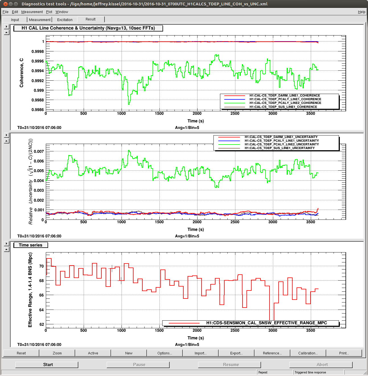Click PCALY_LINE2_UNCERTAINTY legend entry
This screenshot has height=376, width=368.
281,144
